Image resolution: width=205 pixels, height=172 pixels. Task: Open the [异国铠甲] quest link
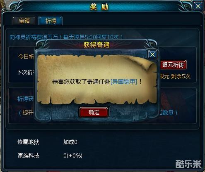coord(124,82)
